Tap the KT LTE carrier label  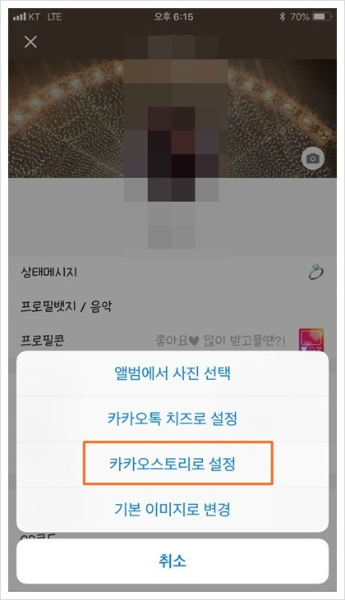click(45, 17)
